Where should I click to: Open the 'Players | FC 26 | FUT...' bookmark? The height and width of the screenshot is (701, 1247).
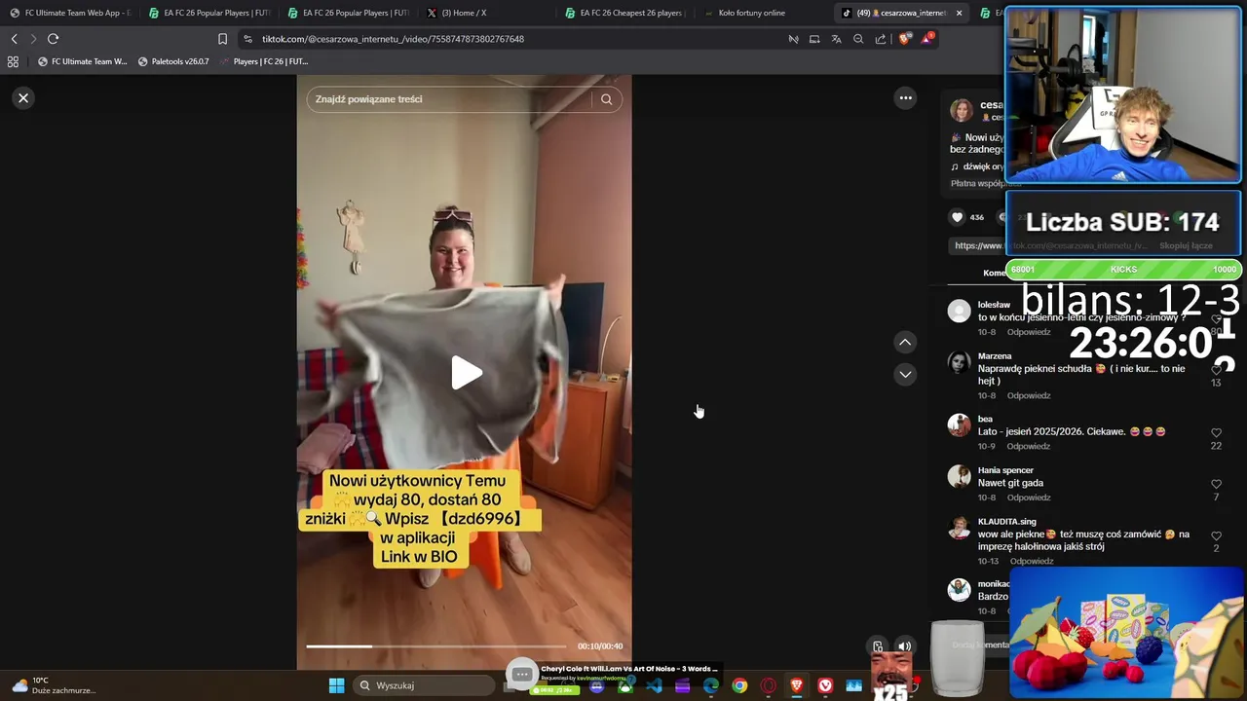(264, 61)
